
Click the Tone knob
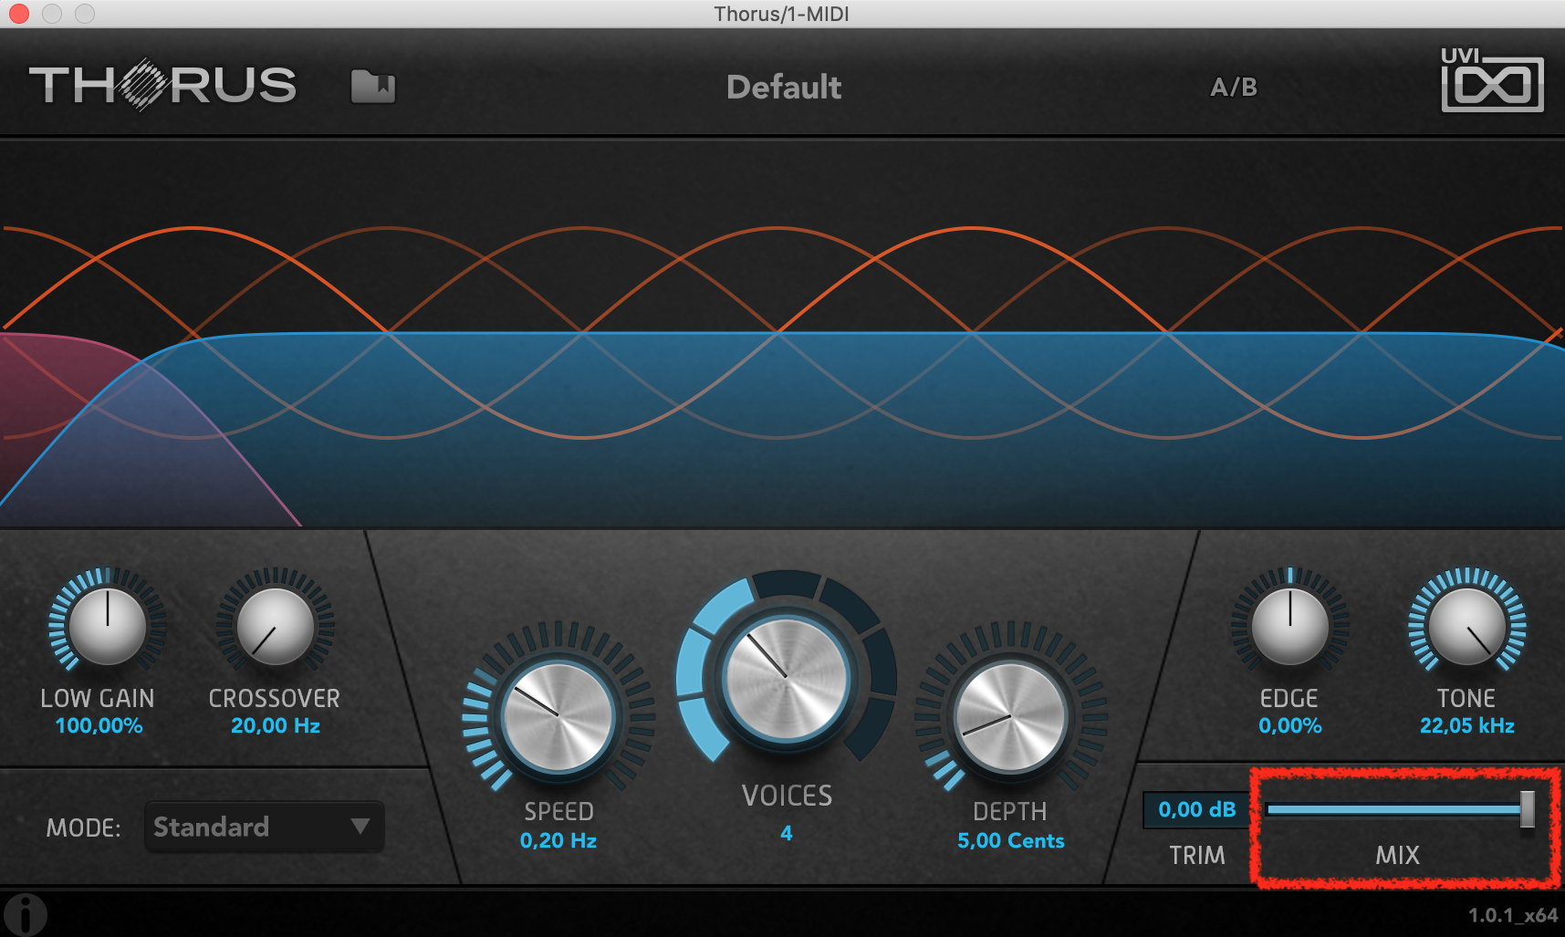tap(1466, 626)
